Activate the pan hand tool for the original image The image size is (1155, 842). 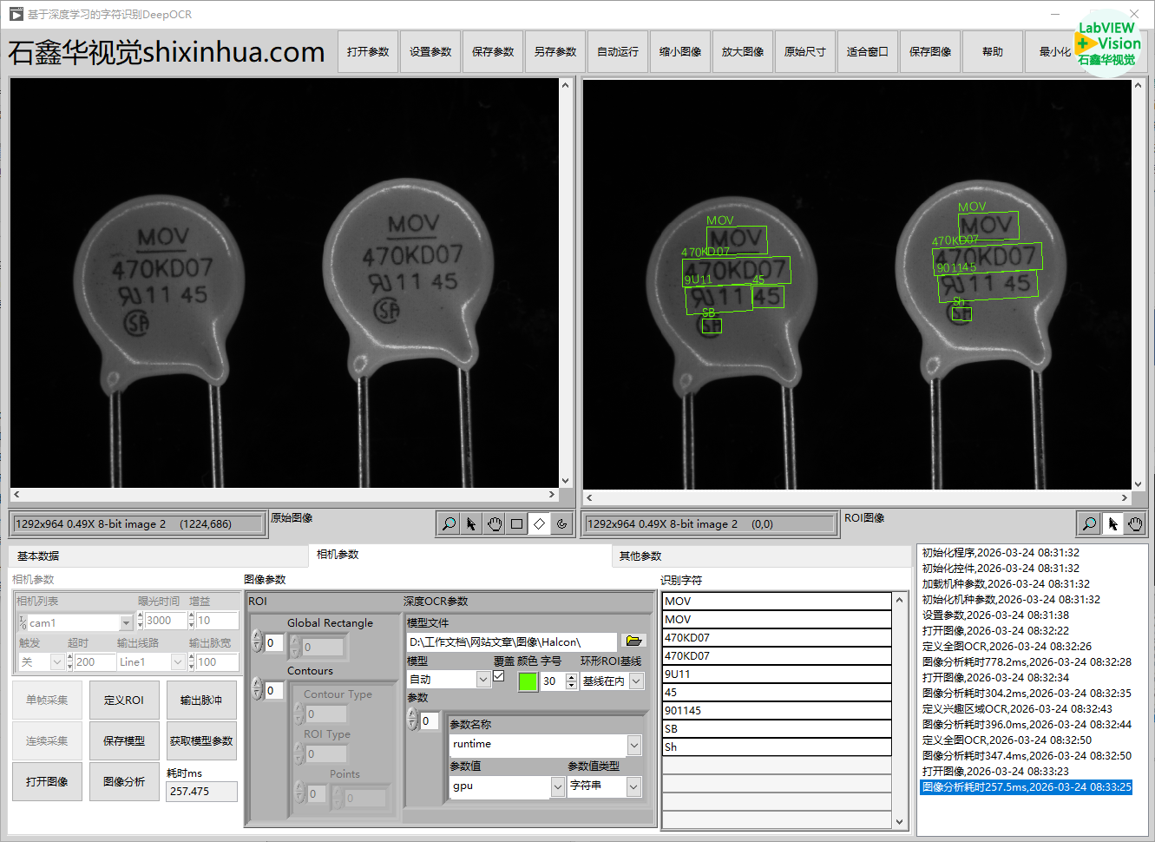[494, 524]
